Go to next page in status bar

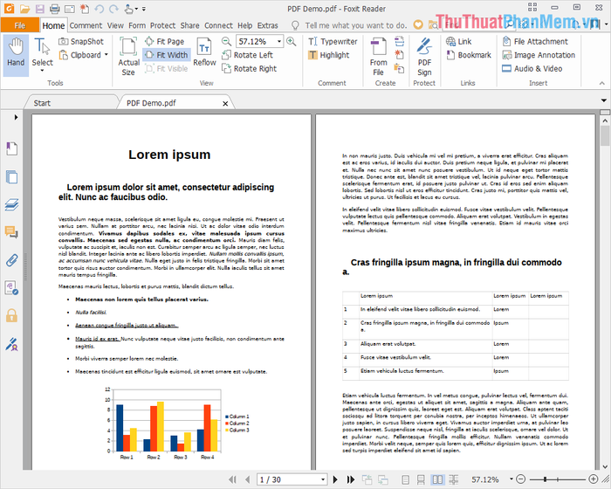(335, 479)
